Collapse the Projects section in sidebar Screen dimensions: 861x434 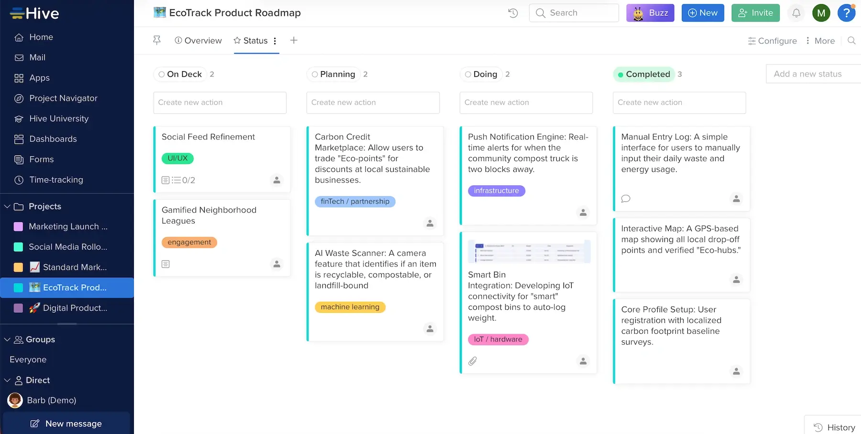pos(7,206)
